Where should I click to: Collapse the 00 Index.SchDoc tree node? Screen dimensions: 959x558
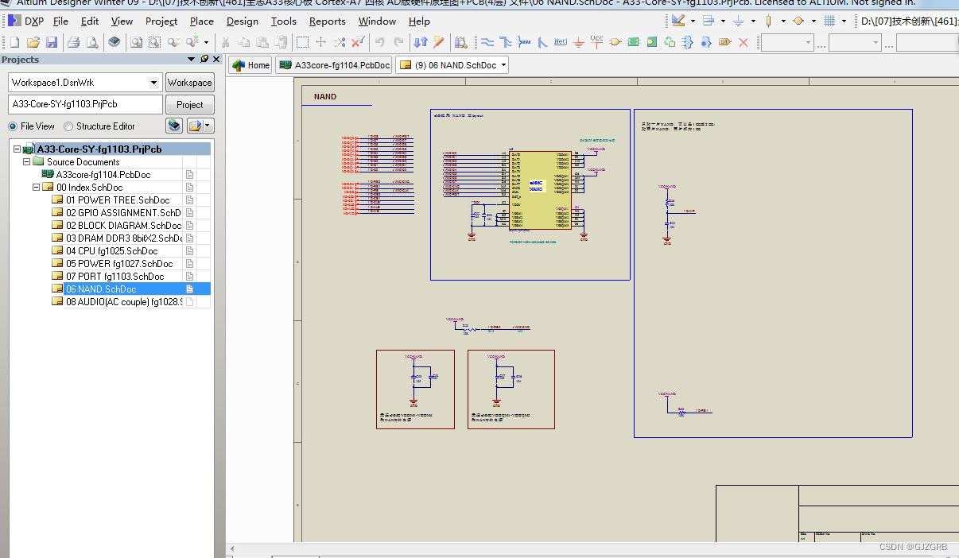click(x=37, y=188)
